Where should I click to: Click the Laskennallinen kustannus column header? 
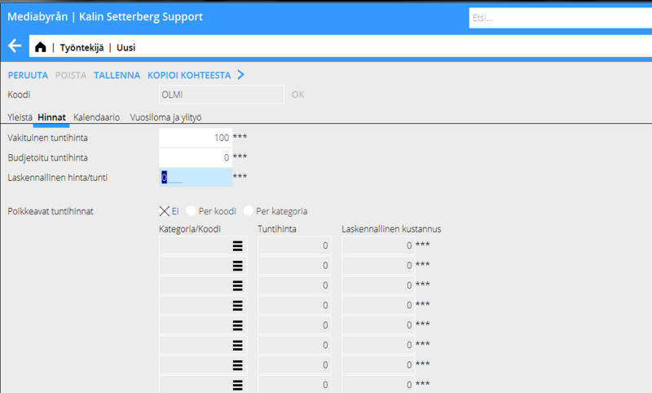point(391,229)
